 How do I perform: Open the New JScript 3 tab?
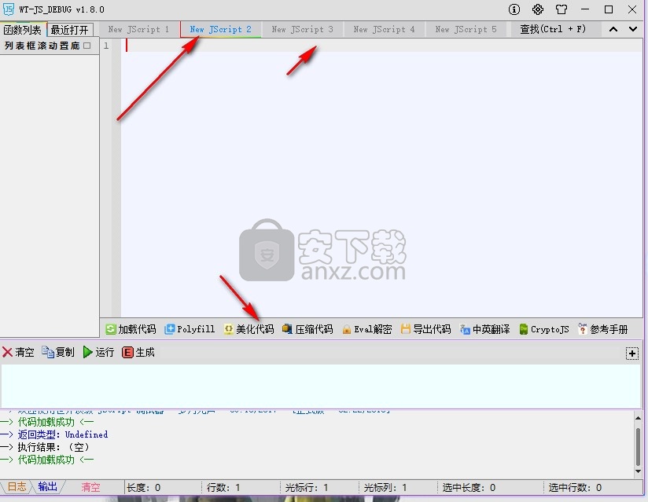click(x=302, y=29)
